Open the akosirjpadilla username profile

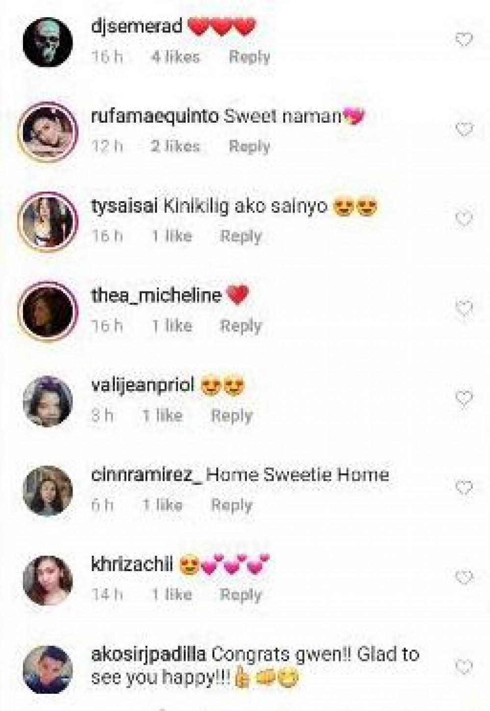pos(149,655)
